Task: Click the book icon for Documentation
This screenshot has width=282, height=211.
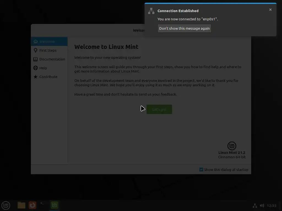Action: click(x=36, y=59)
